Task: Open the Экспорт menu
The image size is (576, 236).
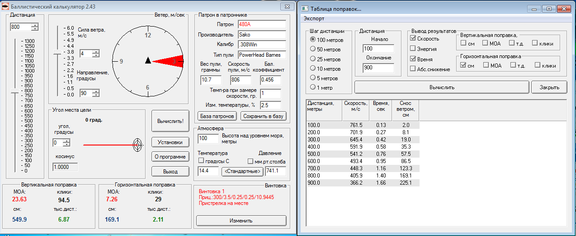Action: [x=314, y=18]
